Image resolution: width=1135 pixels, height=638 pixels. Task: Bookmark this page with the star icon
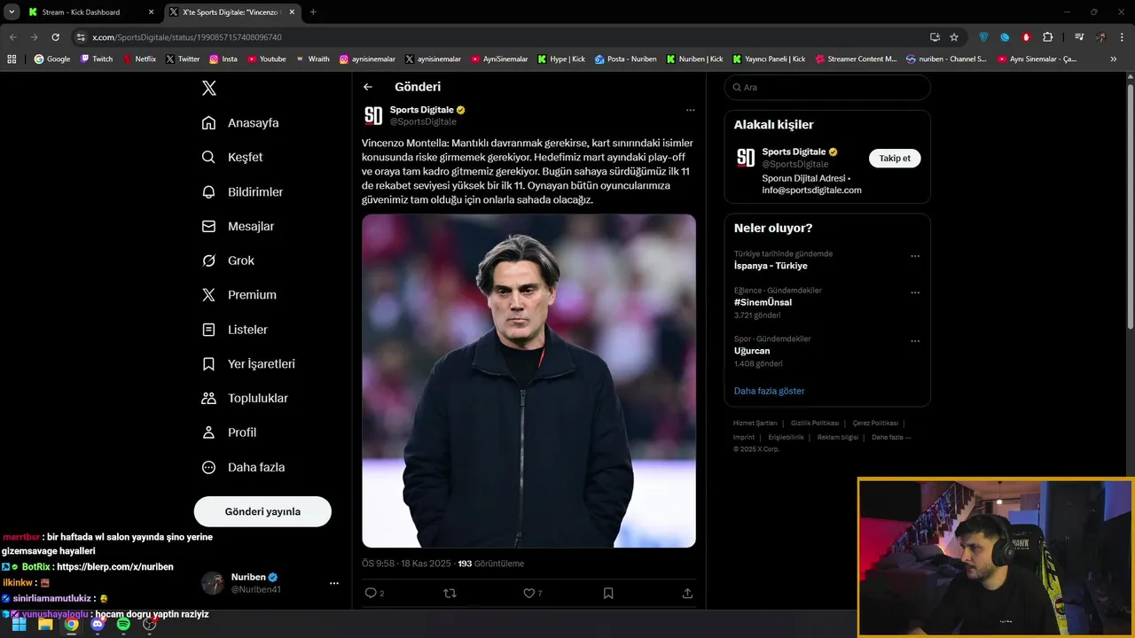click(x=954, y=37)
